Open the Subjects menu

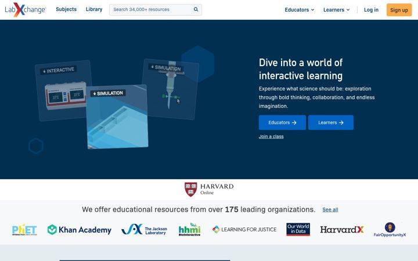(x=66, y=9)
